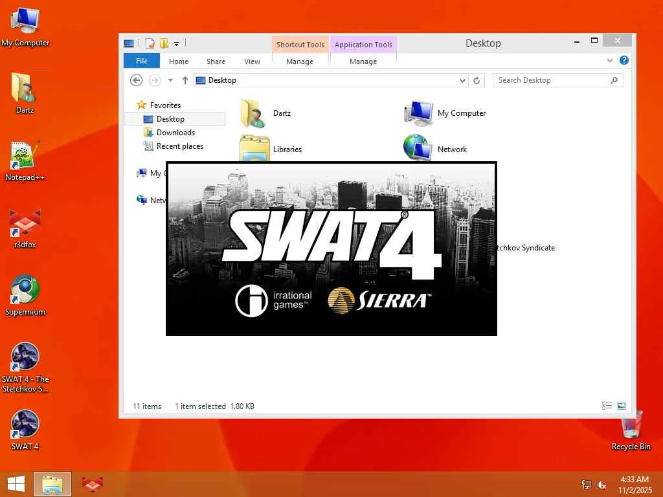663x497 pixels.
Task: Open the Dartz folder on desktop
Action: 25,93
